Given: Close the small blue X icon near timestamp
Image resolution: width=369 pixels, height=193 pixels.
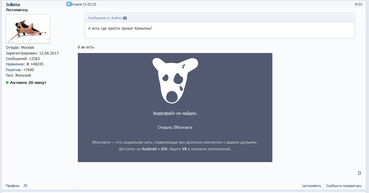Looking at the screenshot, I should [x=69, y=4].
